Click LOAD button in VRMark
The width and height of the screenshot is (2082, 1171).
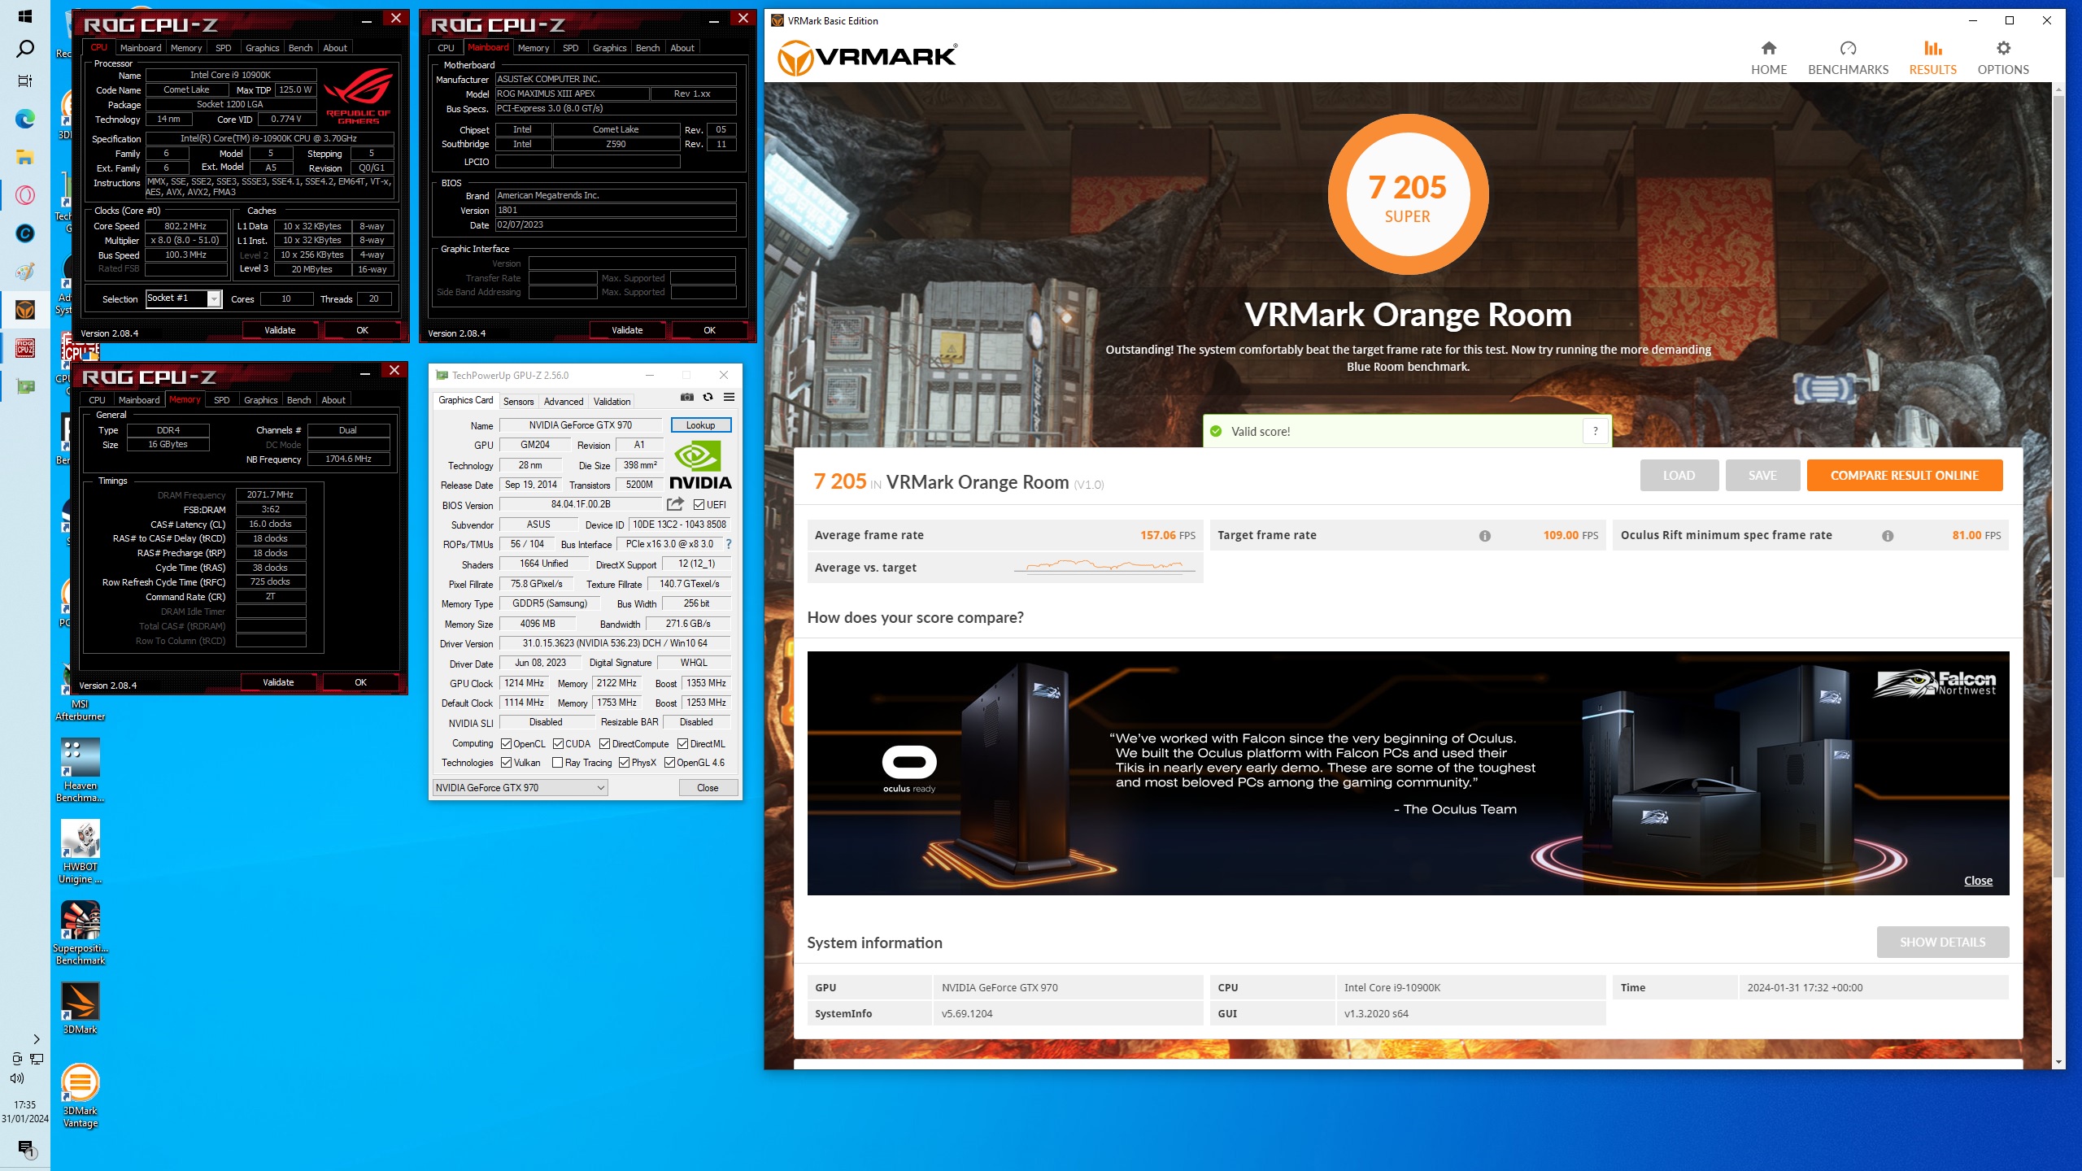[x=1679, y=476]
